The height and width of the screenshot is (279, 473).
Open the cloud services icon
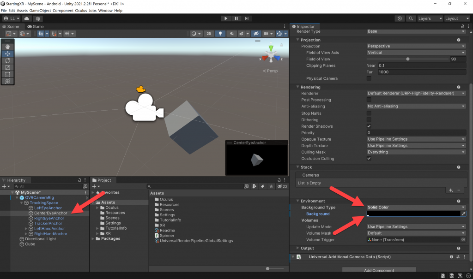26,18
